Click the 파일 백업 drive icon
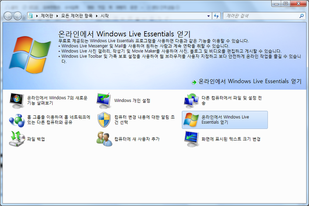Image resolution: width=309 pixels, height=206 pixels. [x=17, y=139]
